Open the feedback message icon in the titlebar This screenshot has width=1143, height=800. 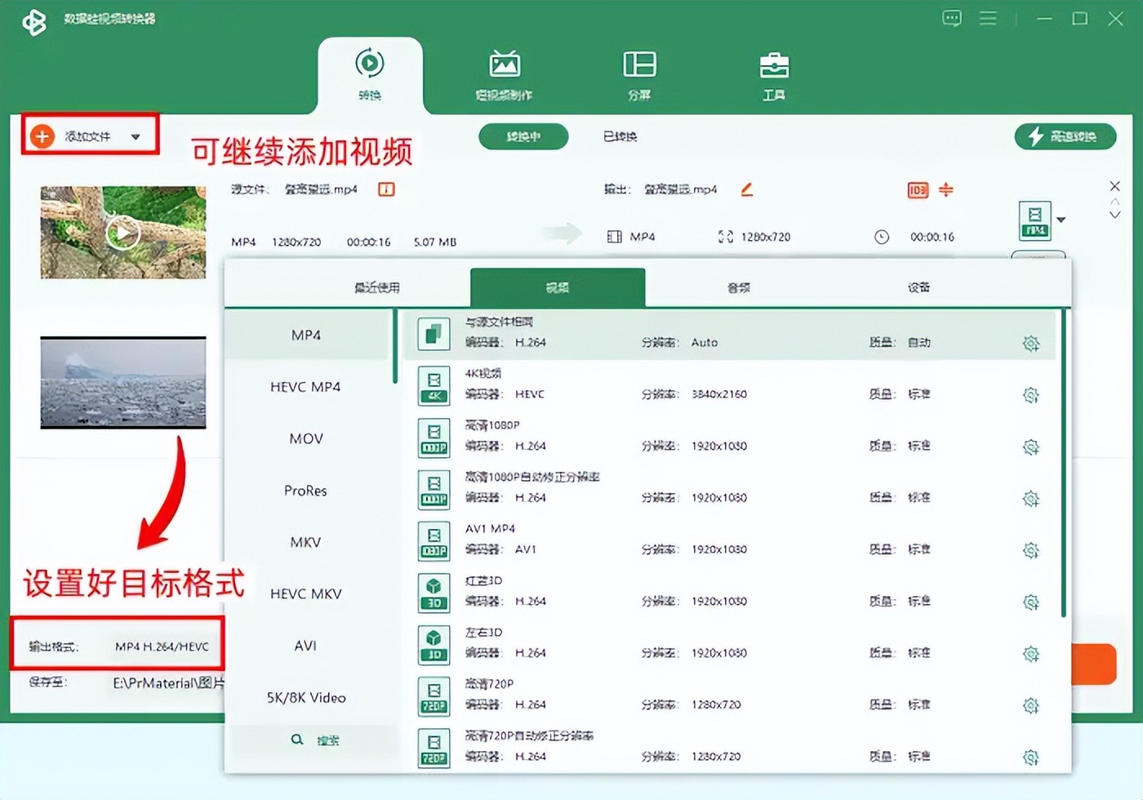[x=952, y=18]
